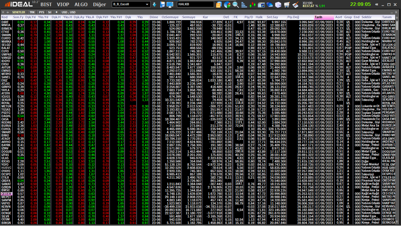Open the blue book icon
The image size is (401, 226).
pyautogui.click(x=269, y=5)
